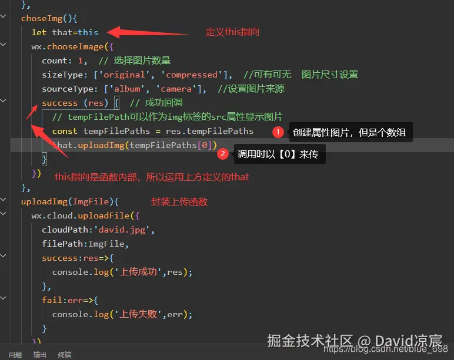Collapse the choseImg() function fold arrow
This screenshot has width=454, height=360.
(x=3, y=16)
